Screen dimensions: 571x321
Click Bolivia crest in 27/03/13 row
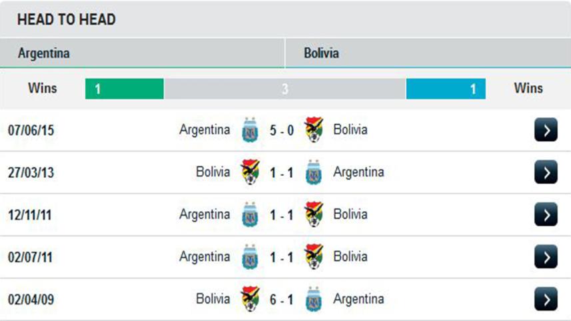[x=251, y=172]
